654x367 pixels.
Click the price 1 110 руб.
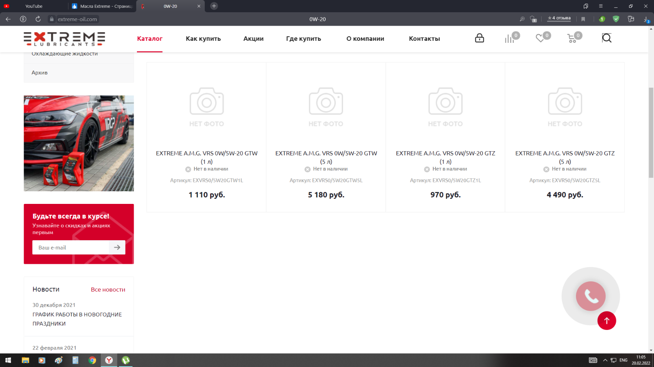click(207, 195)
